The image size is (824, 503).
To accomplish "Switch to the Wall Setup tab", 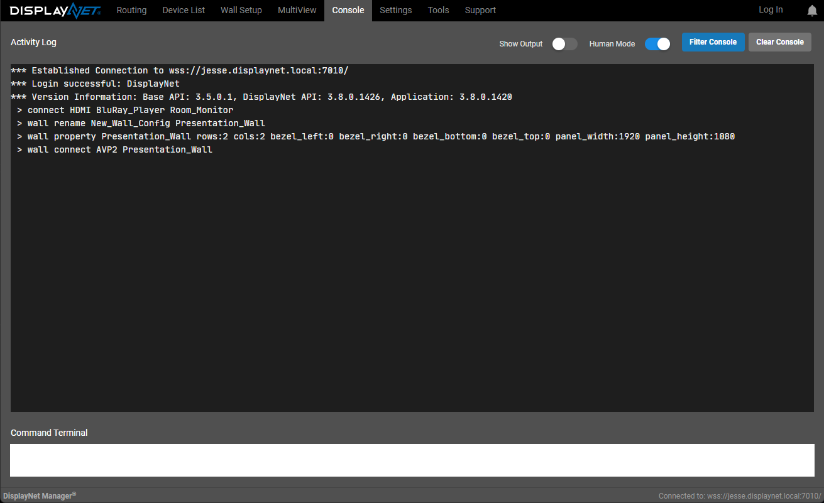I will 241,11.
